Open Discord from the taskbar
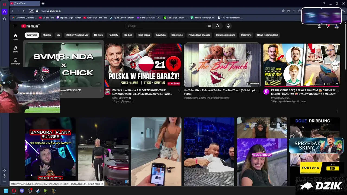Viewport: 347px width, 195px height. [22, 191]
